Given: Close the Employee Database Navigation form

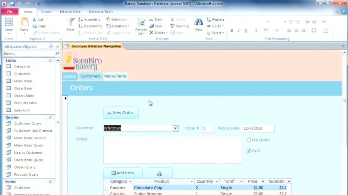Looking at the screenshot, I should tap(343, 46).
